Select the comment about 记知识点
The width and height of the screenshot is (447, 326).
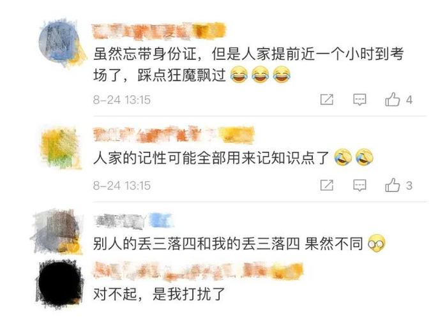[x=211, y=158]
